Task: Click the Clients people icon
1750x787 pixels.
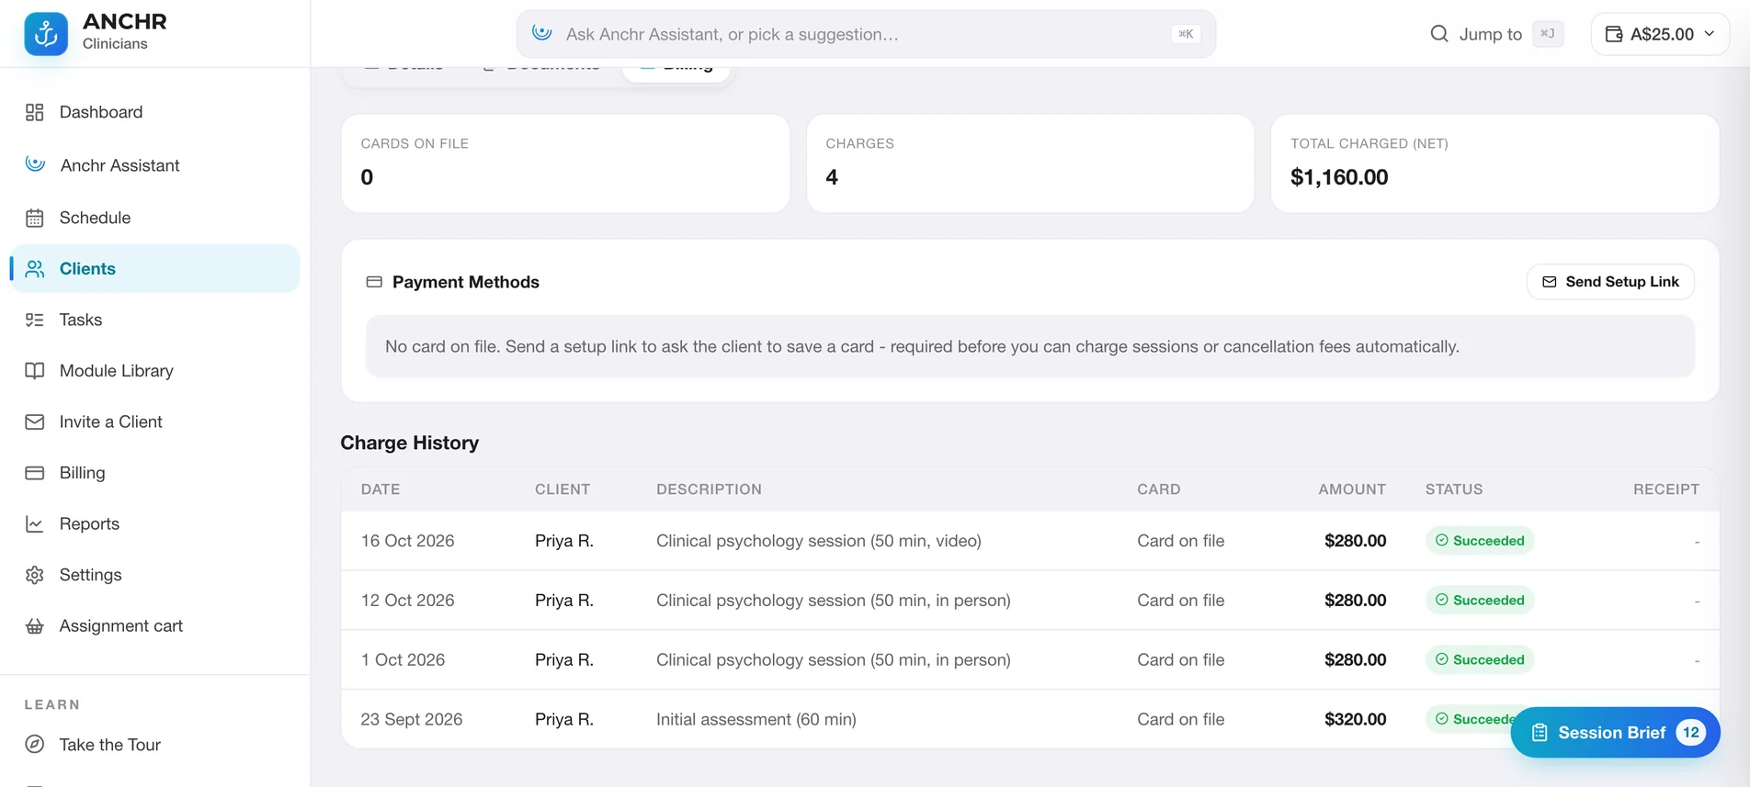Action: click(35, 268)
